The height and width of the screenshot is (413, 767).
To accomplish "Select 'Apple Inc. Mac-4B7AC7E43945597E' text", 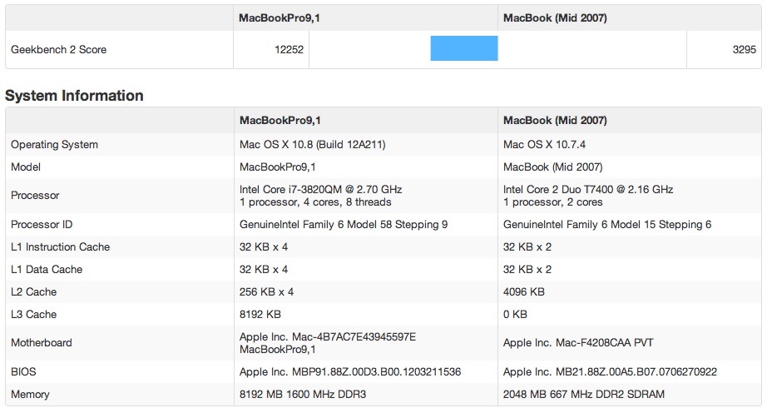I will pyautogui.click(x=327, y=337).
